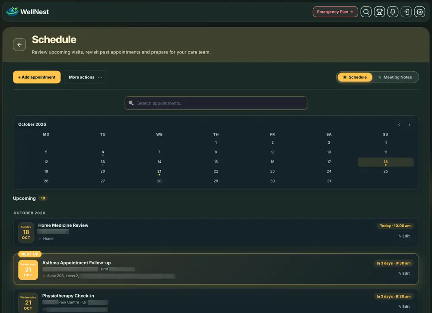Edit the Home Medicine Review appointment
This screenshot has height=313, width=432.
404,236
